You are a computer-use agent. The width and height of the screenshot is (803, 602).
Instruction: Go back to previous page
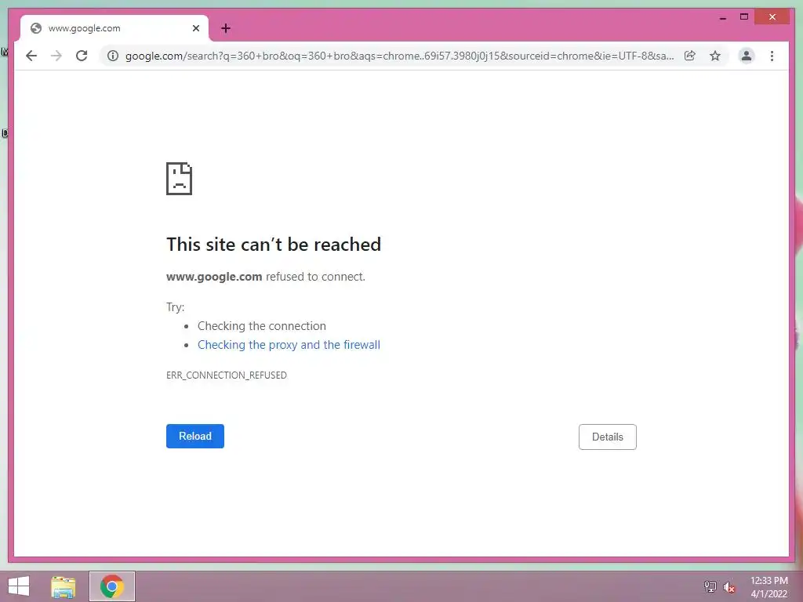point(31,56)
